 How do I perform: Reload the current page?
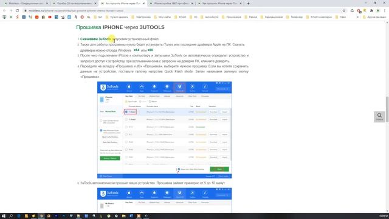tap(18, 11)
